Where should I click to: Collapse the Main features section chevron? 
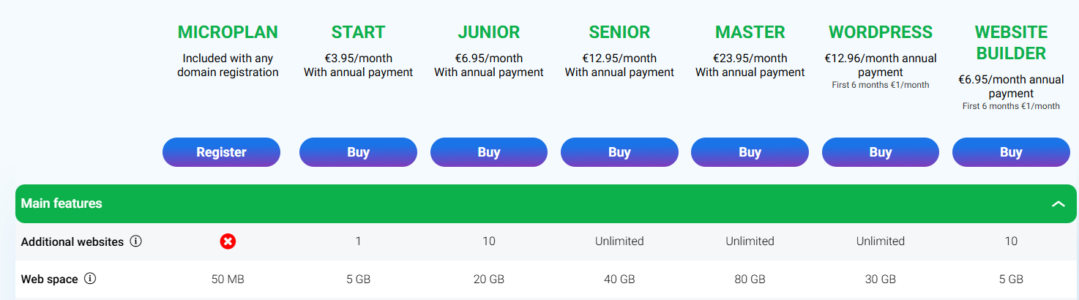[1058, 204]
